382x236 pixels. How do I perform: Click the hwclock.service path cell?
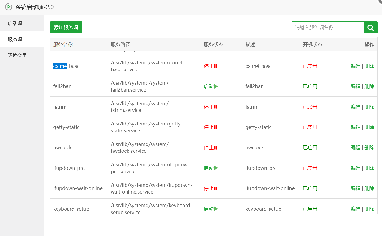point(140,148)
